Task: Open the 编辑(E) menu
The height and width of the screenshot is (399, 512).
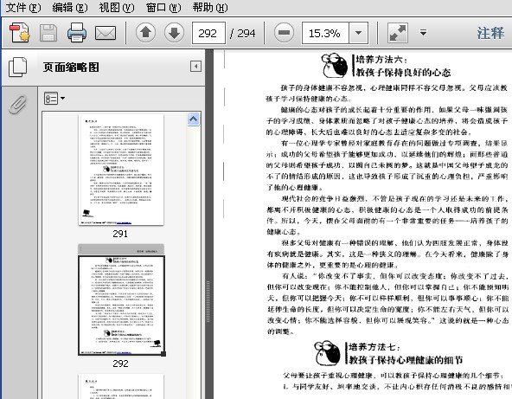Action: 70,7
